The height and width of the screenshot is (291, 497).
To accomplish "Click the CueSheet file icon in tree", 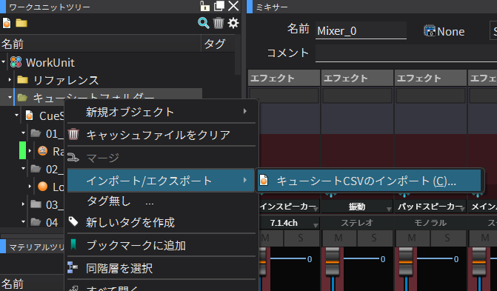I will point(29,116).
